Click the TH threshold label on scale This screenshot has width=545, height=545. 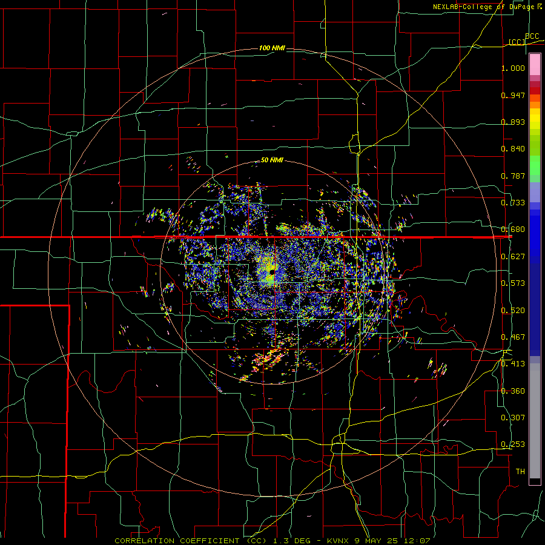click(520, 472)
